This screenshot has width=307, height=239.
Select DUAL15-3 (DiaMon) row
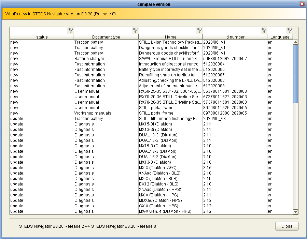(151, 157)
